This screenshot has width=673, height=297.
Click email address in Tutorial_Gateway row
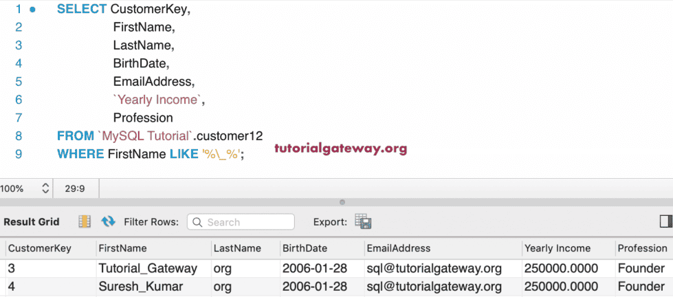tap(443, 269)
